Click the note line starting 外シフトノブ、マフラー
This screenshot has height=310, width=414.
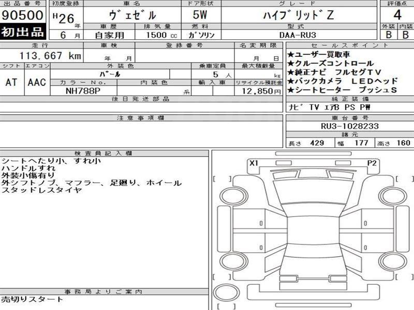(92, 183)
